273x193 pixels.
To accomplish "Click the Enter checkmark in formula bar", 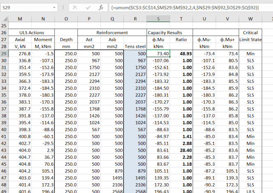I will [88, 8].
